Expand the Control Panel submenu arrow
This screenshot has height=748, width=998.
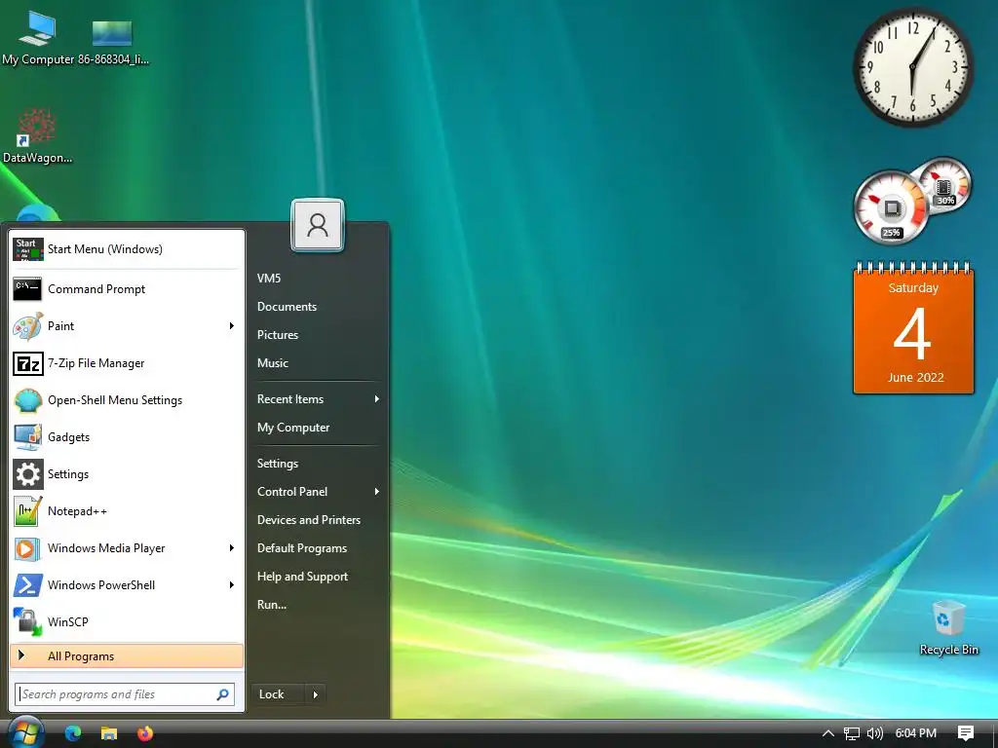coord(377,492)
